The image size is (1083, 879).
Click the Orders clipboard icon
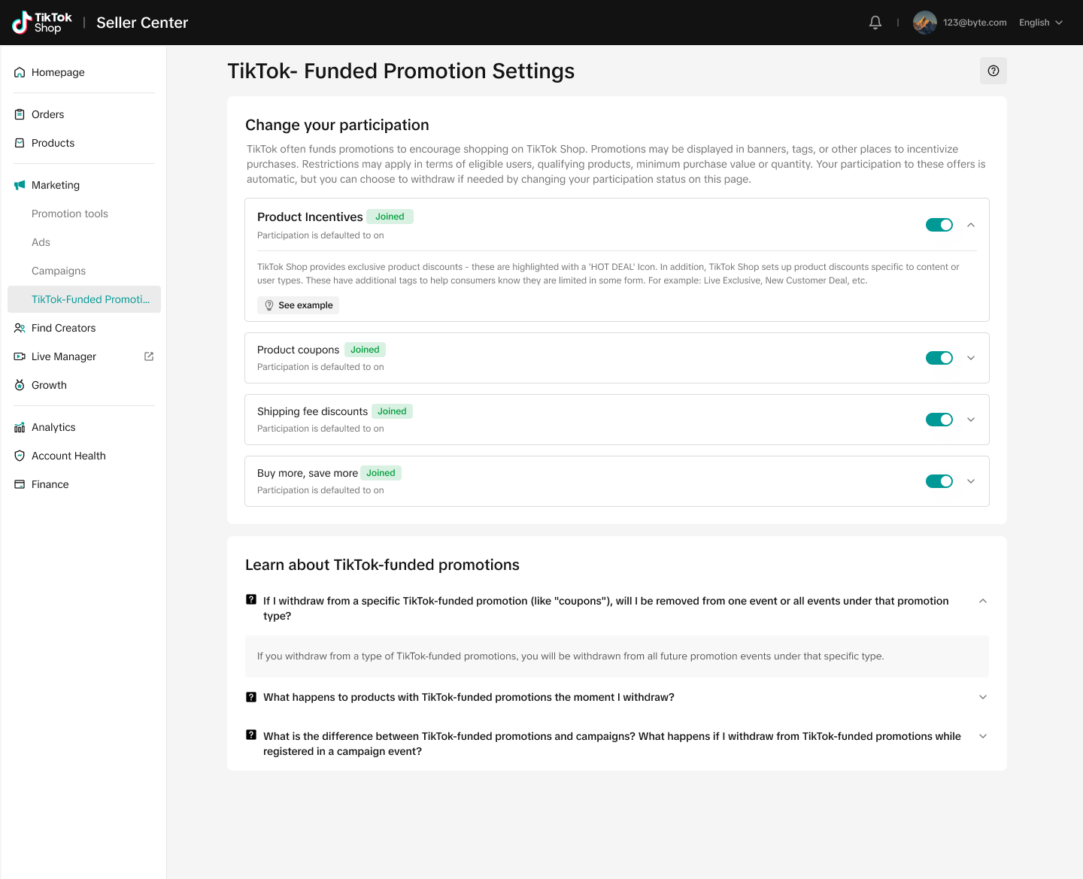click(20, 114)
